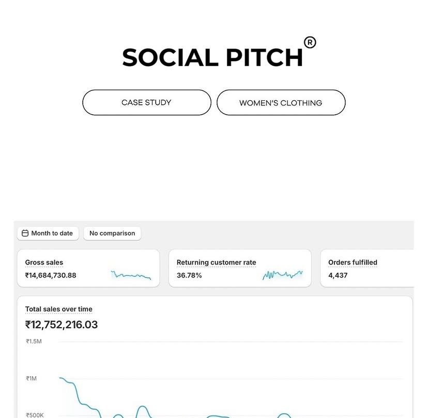Click the Month to date filter

[48, 233]
